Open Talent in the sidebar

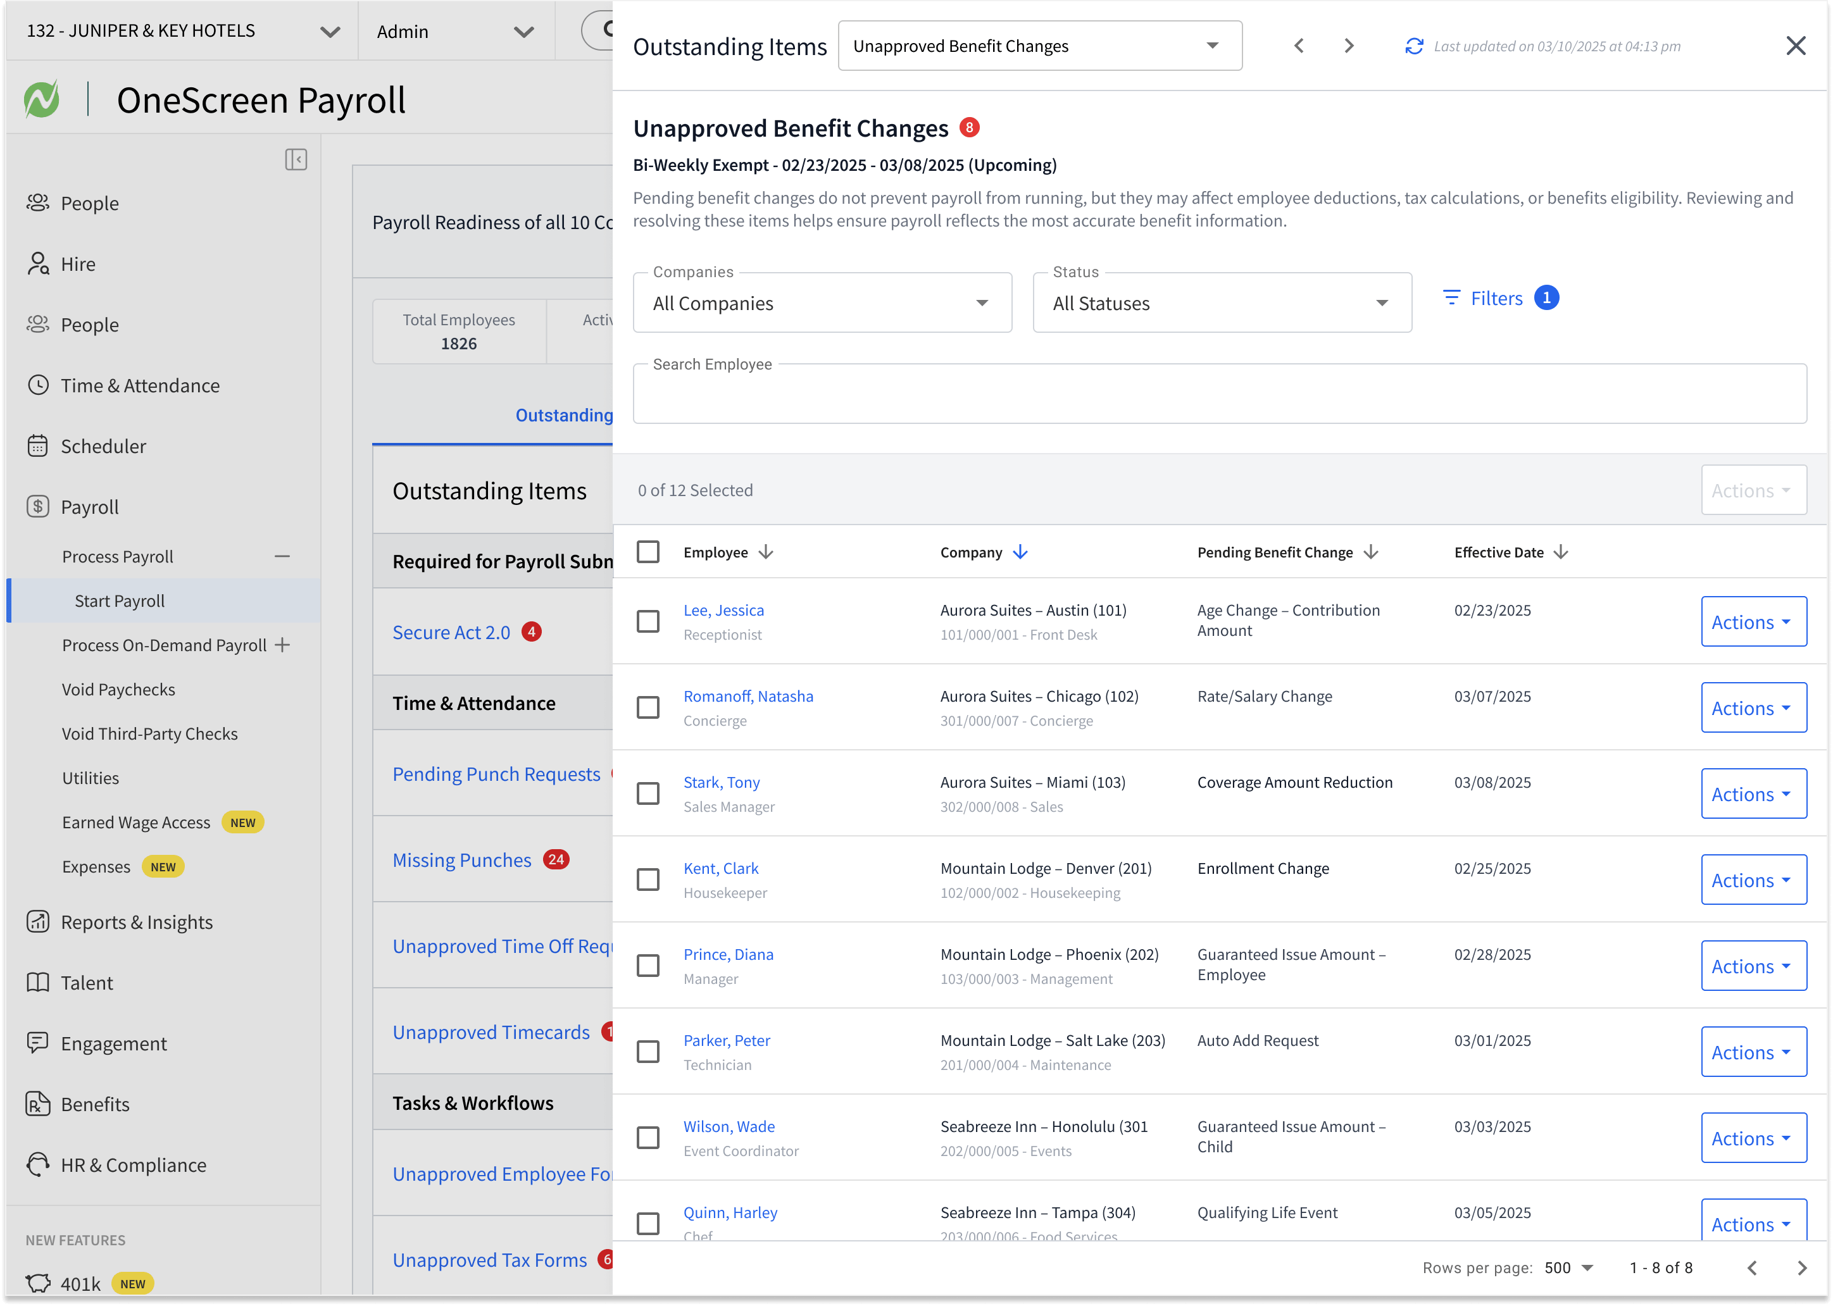[87, 982]
